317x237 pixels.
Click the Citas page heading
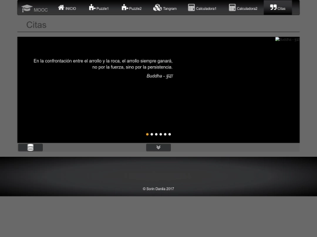click(36, 25)
